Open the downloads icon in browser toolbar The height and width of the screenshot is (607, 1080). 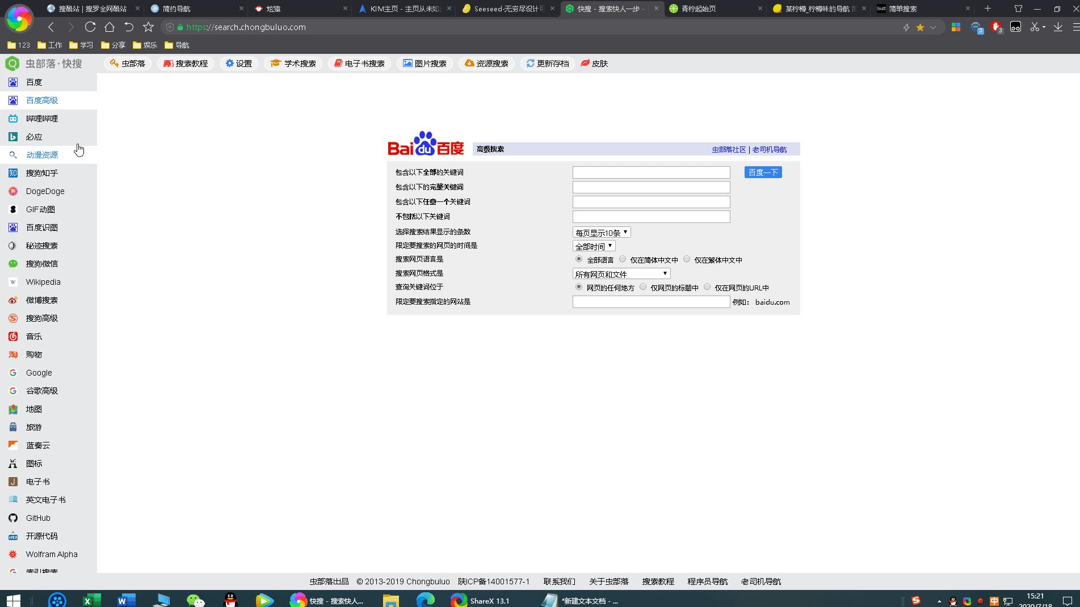point(1058,27)
